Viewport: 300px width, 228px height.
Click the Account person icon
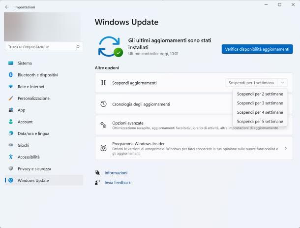pos(11,122)
